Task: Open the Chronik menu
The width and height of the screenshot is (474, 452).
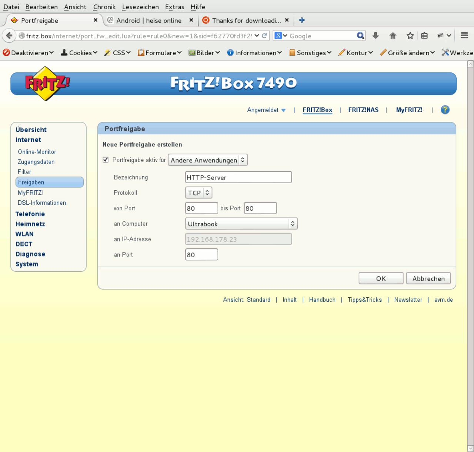Action: pyautogui.click(x=104, y=7)
